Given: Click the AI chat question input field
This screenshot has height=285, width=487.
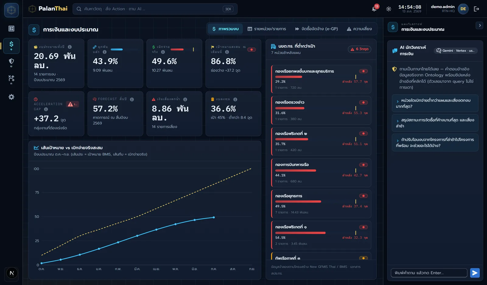Looking at the screenshot, I should tap(429, 273).
